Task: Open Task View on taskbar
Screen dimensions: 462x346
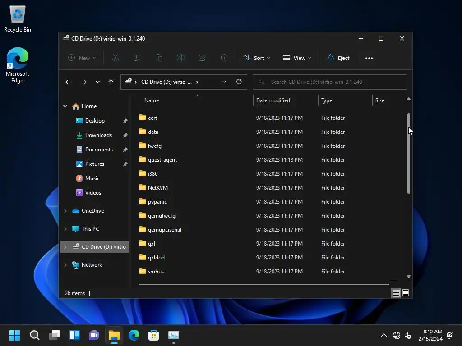Action: 55,335
